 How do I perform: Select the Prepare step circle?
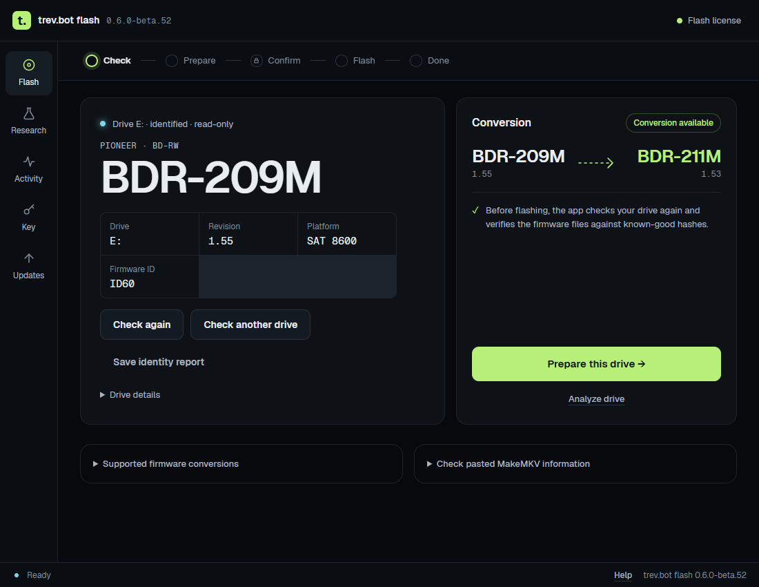171,61
